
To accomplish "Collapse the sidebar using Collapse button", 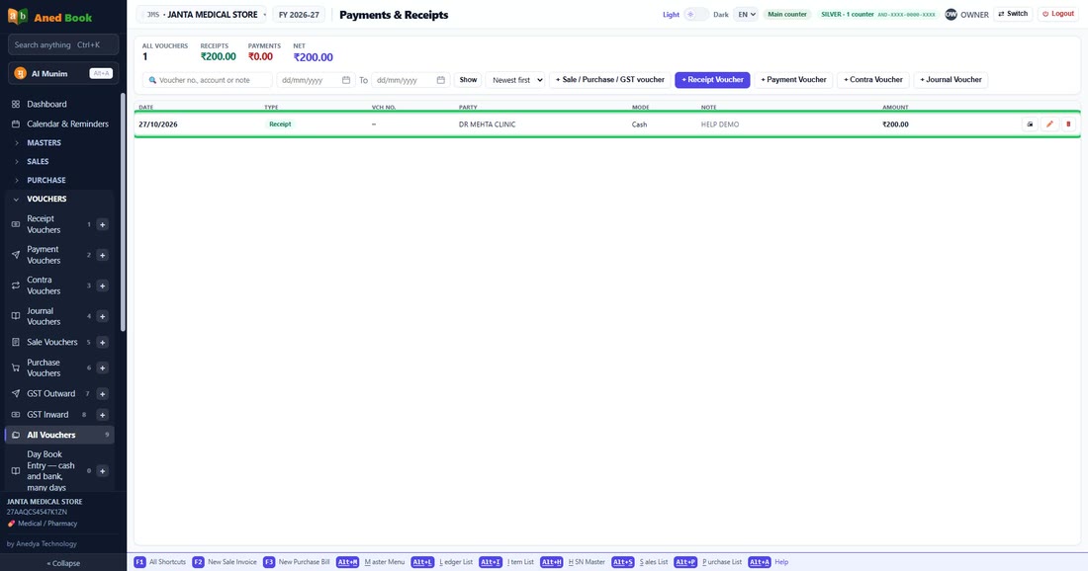I will pos(63,563).
